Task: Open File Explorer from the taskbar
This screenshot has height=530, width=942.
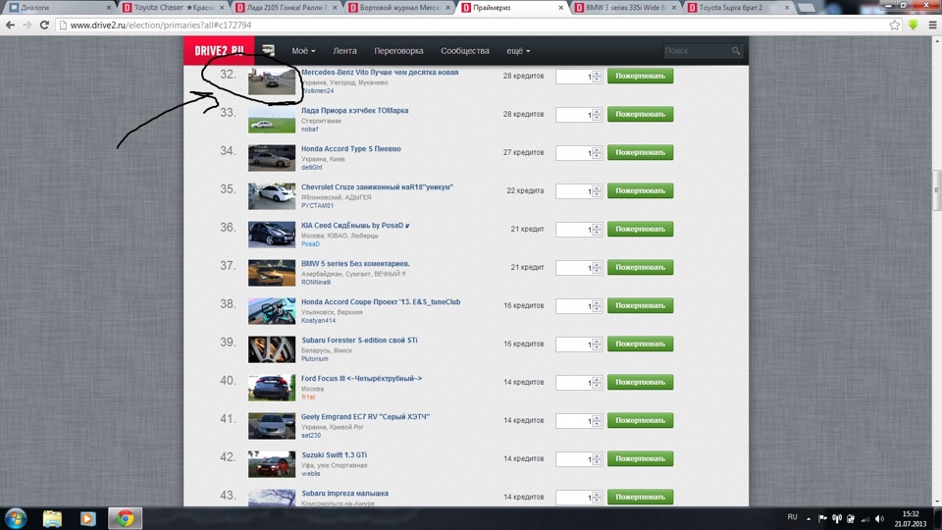Action: (x=52, y=518)
